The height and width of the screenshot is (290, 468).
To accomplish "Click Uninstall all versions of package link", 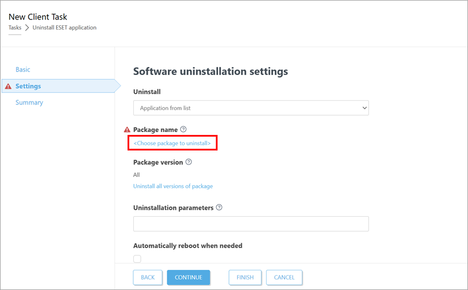I will 173,186.
